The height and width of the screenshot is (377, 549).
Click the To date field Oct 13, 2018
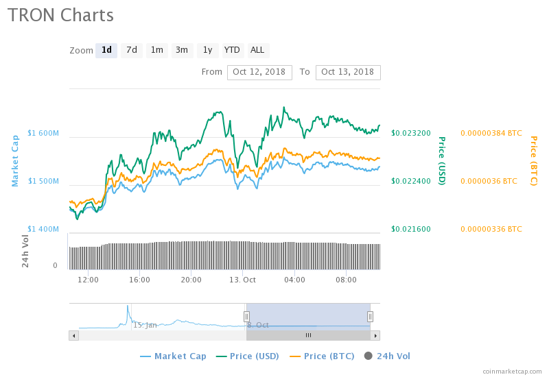click(348, 73)
